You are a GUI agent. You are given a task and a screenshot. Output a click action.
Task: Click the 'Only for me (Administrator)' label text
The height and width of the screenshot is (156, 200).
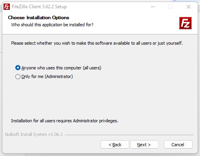tap(47, 76)
